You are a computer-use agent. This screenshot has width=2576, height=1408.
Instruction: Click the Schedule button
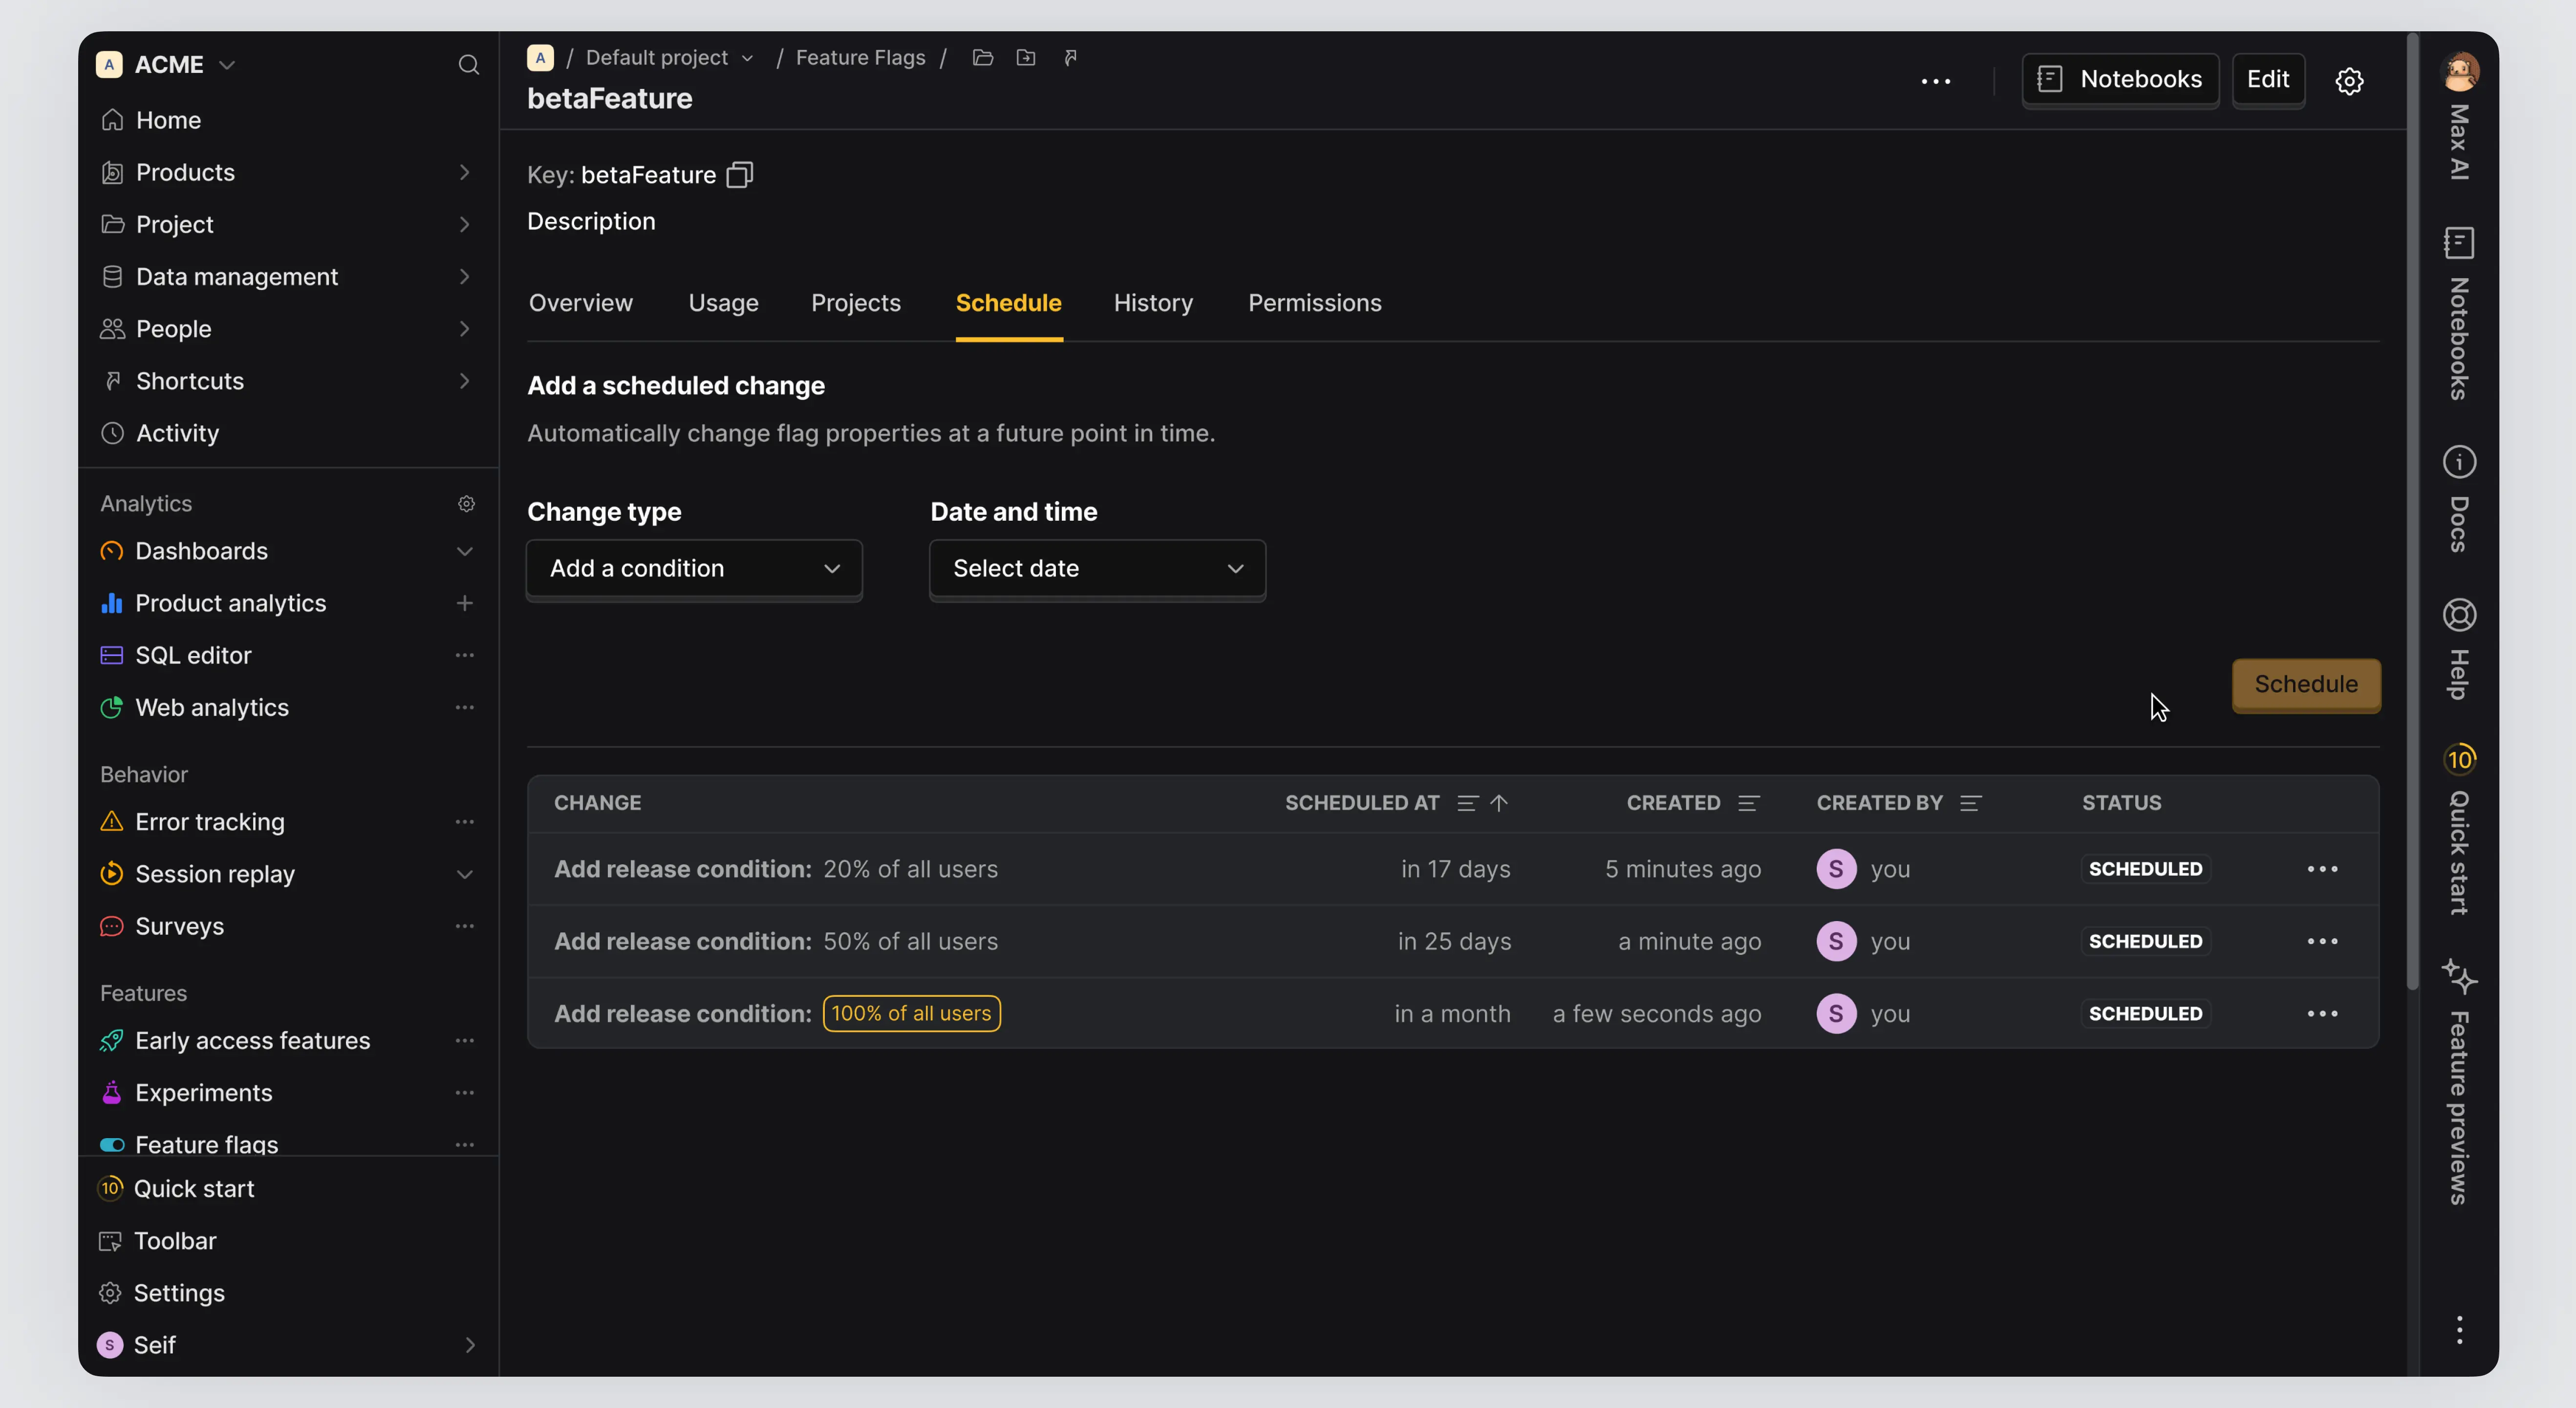(x=2305, y=684)
